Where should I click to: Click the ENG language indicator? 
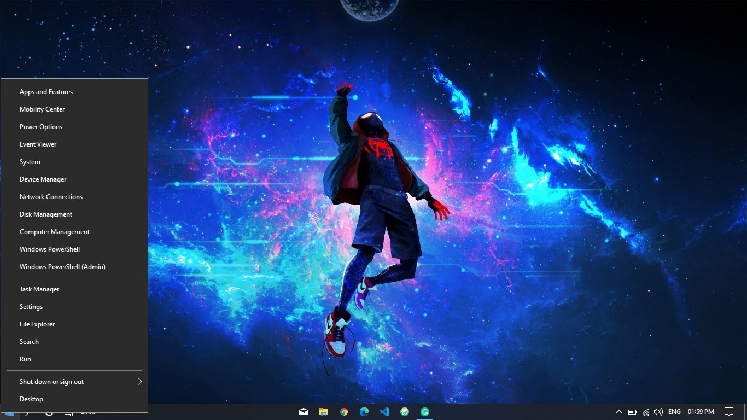coord(674,412)
